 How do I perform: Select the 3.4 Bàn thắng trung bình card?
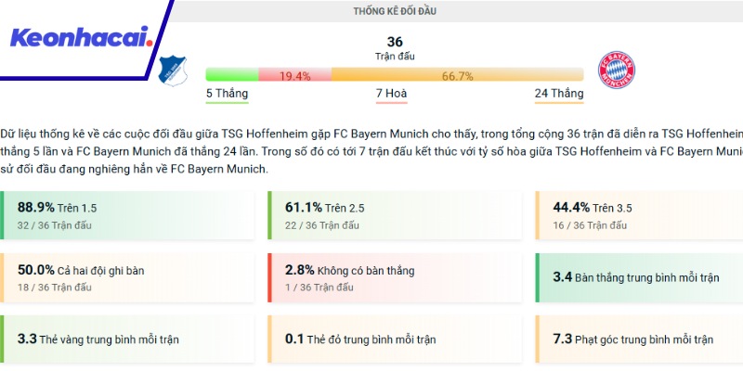tap(639, 277)
